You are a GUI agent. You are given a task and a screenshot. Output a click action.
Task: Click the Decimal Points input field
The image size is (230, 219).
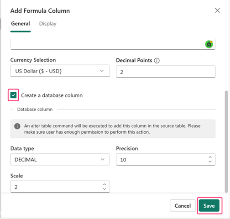tap(166, 72)
